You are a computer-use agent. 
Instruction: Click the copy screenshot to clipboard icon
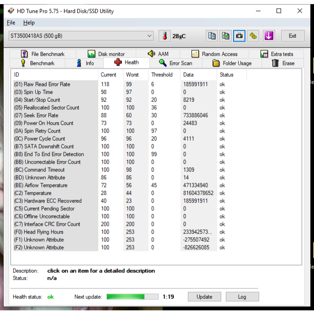click(x=225, y=36)
